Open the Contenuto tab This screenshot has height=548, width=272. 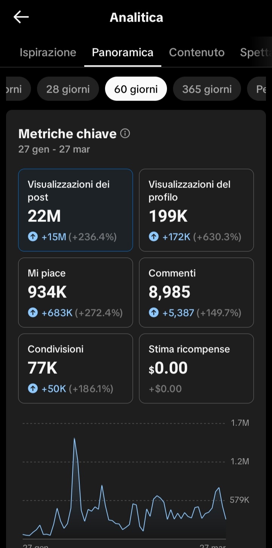(x=197, y=53)
